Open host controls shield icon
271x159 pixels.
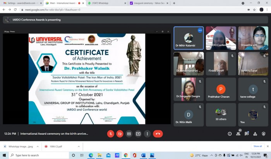[x=264, y=134]
